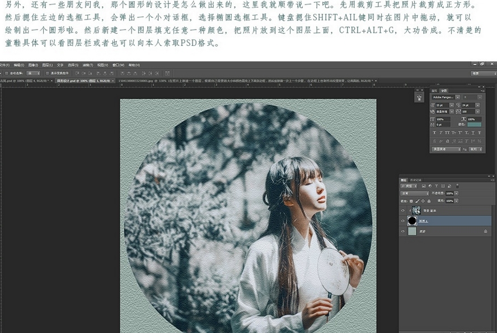This screenshot has width=497, height=333.
Task: Open the 帮助(H) menu
Action: pos(134,65)
